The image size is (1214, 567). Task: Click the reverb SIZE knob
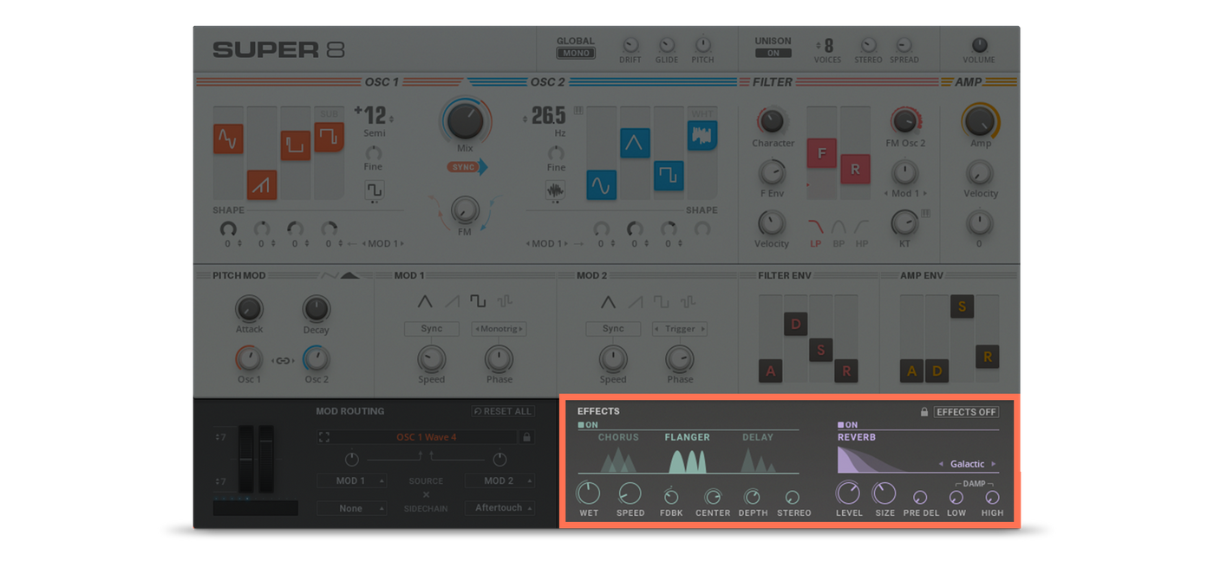click(884, 493)
